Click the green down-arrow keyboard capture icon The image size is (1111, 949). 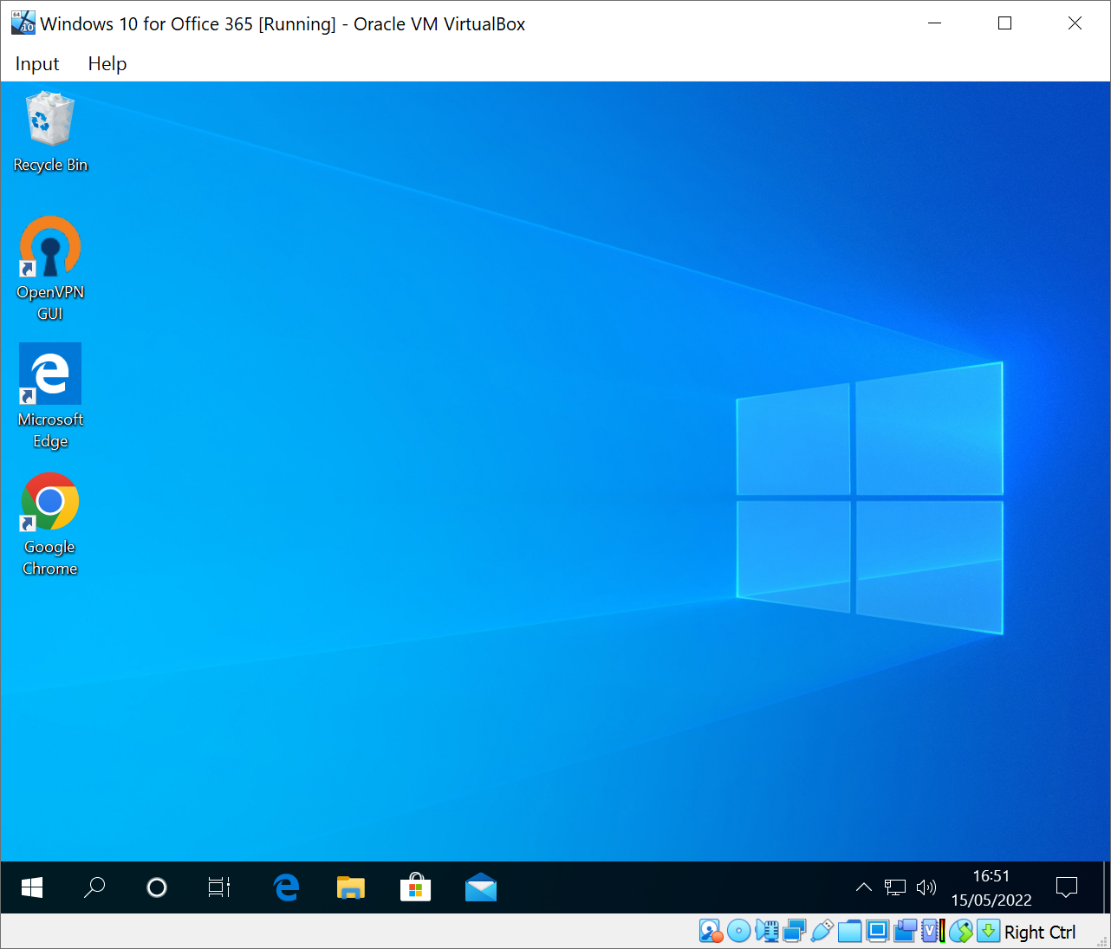pyautogui.click(x=988, y=932)
